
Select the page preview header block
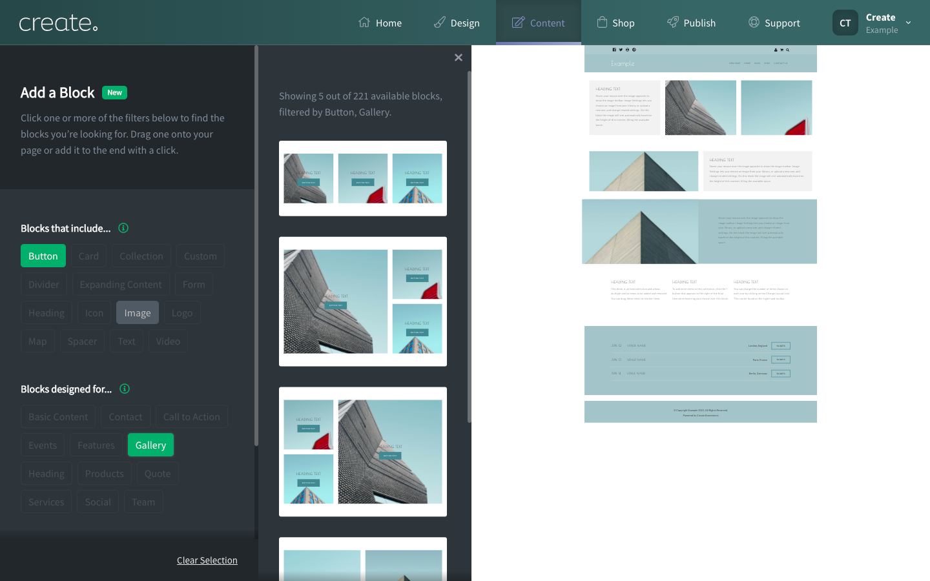click(x=701, y=59)
